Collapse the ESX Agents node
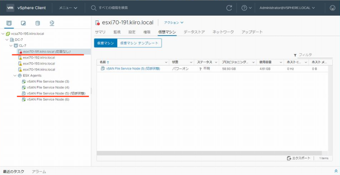Image resolution: width=340 pixels, height=175 pixels. (15, 76)
